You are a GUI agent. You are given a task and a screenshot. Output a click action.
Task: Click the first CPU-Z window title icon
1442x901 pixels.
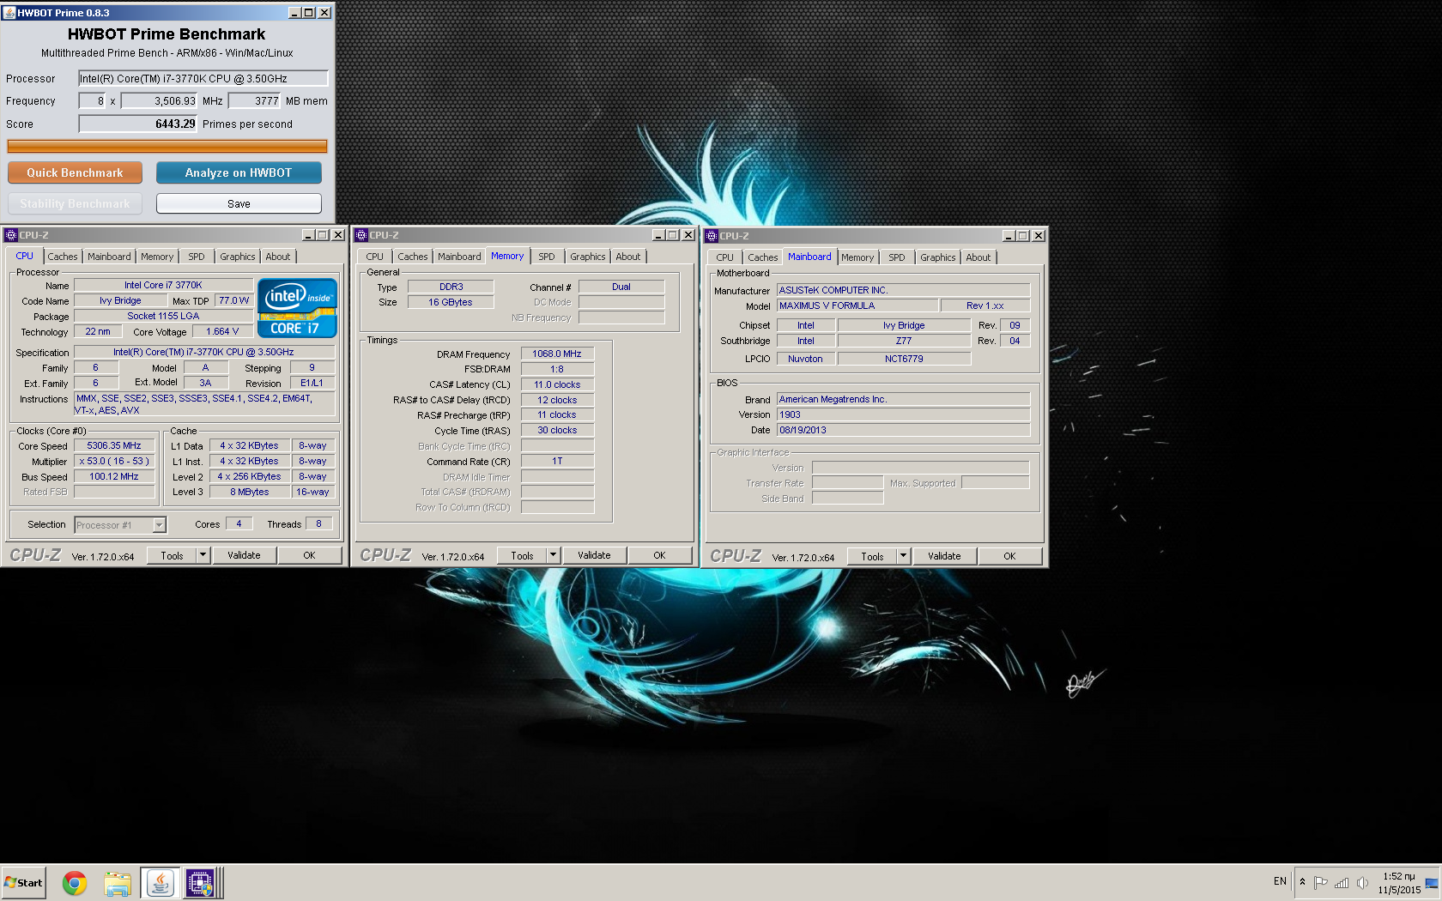pos(11,235)
